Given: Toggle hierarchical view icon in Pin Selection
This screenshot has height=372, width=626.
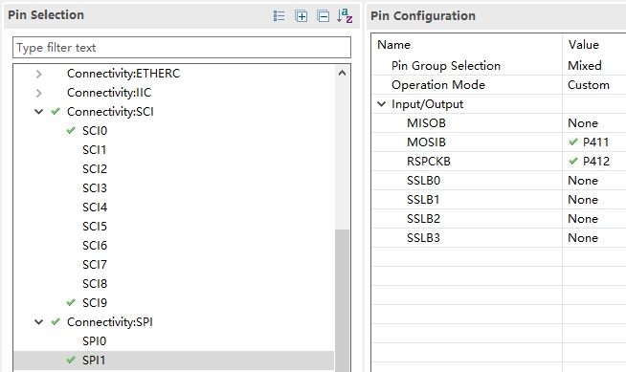Looking at the screenshot, I should coord(279,16).
